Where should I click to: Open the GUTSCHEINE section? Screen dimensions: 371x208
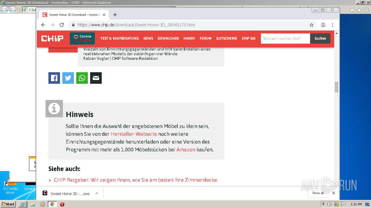click(x=227, y=38)
